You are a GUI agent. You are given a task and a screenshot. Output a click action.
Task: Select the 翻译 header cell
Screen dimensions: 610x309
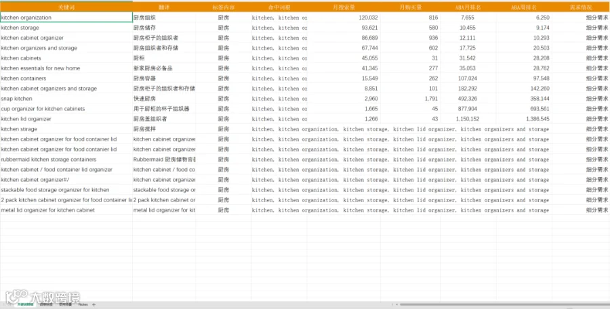(164, 7)
